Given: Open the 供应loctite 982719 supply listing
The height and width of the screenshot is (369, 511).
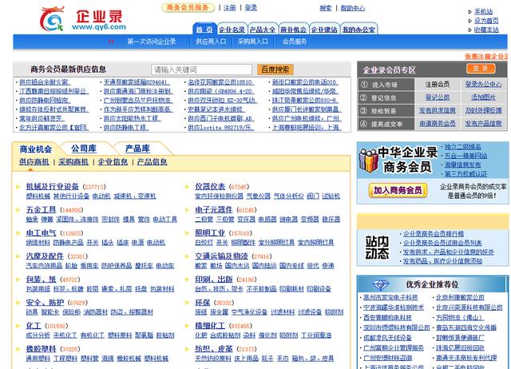Looking at the screenshot, I should pos(220,128).
